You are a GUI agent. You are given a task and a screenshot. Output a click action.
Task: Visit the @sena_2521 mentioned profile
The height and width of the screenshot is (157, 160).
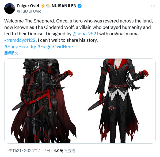pyautogui.click(x=85, y=34)
